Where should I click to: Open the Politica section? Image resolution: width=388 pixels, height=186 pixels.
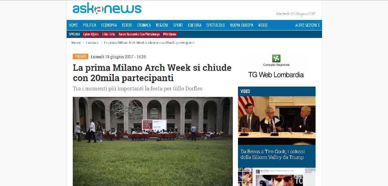coord(90,25)
